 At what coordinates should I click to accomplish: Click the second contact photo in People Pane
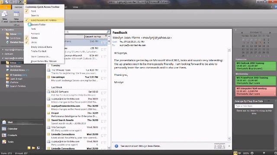coord(222,146)
